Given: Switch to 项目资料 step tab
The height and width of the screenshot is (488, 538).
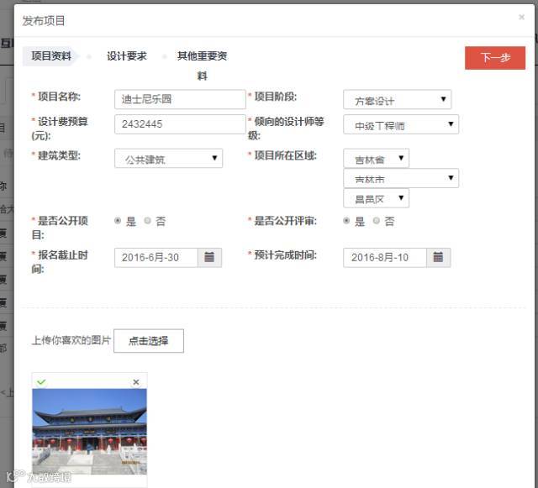Looking at the screenshot, I should 51,56.
